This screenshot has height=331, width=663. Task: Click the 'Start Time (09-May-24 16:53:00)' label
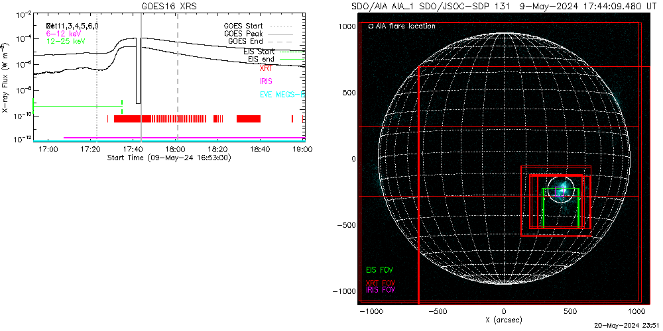coord(169,158)
